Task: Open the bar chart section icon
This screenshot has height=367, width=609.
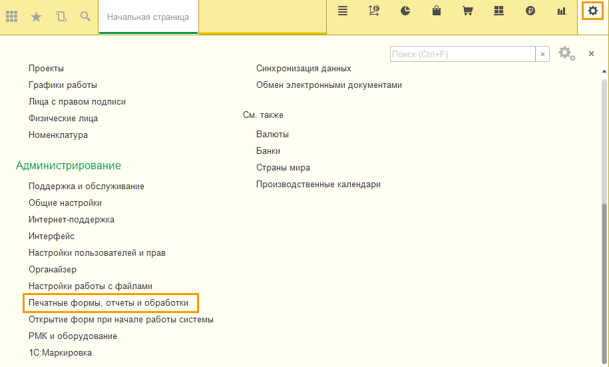Action: 562,11
